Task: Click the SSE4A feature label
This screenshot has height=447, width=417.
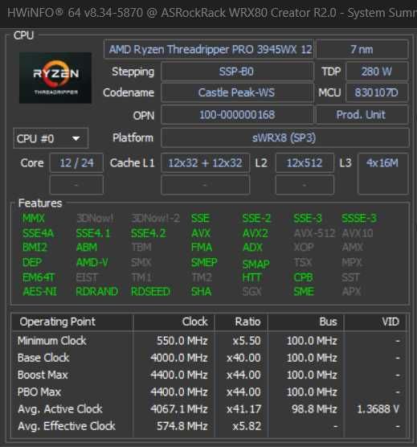Action: click(39, 233)
